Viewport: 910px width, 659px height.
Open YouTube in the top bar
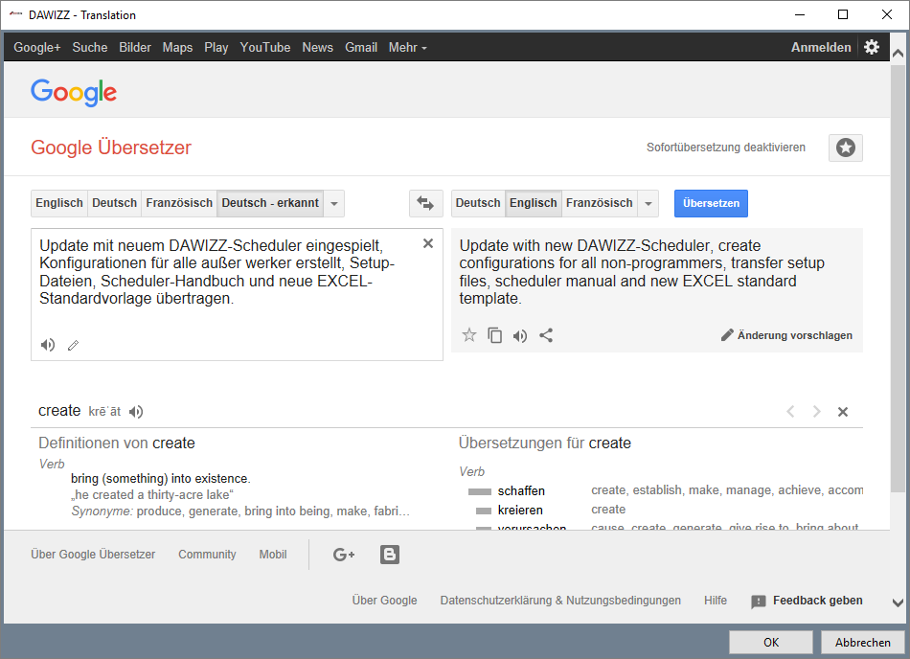point(265,48)
